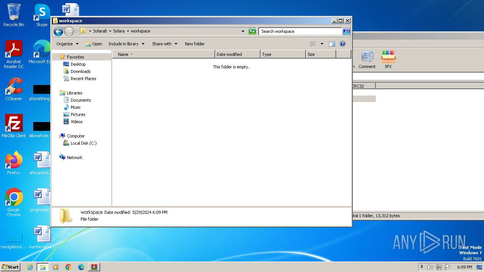
Task: Select Libraries in the navigation pane
Action: tap(74, 93)
